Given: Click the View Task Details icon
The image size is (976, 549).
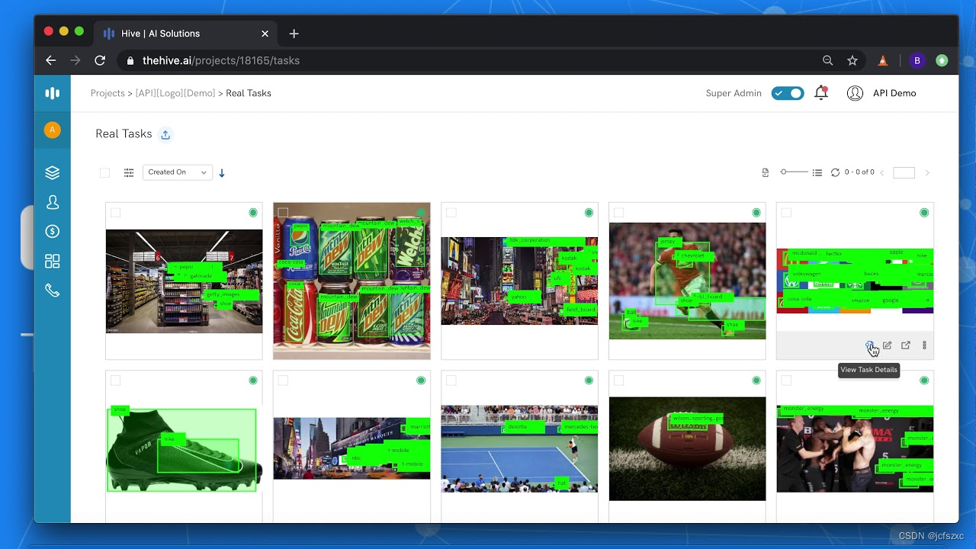Looking at the screenshot, I should coord(869,345).
